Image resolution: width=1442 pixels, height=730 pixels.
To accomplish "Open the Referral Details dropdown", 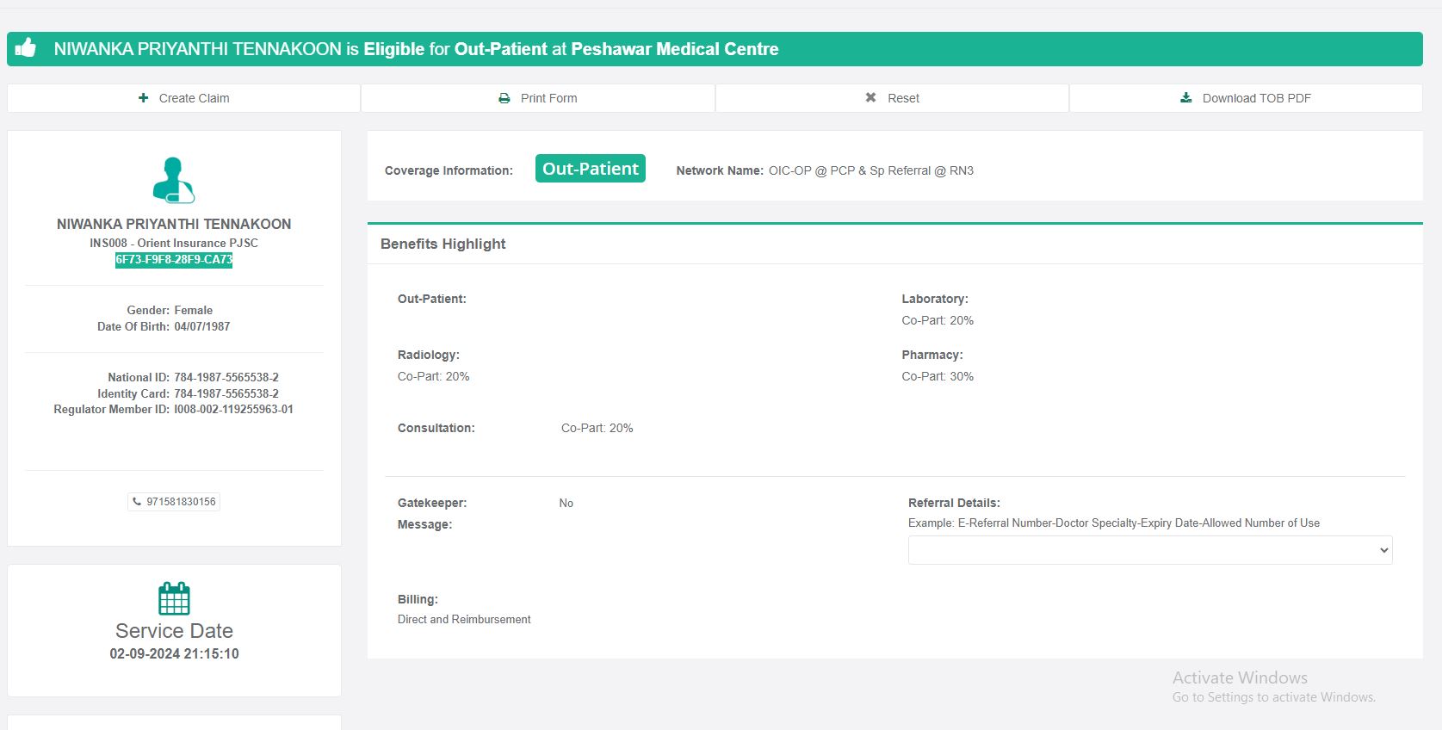I will [1149, 550].
